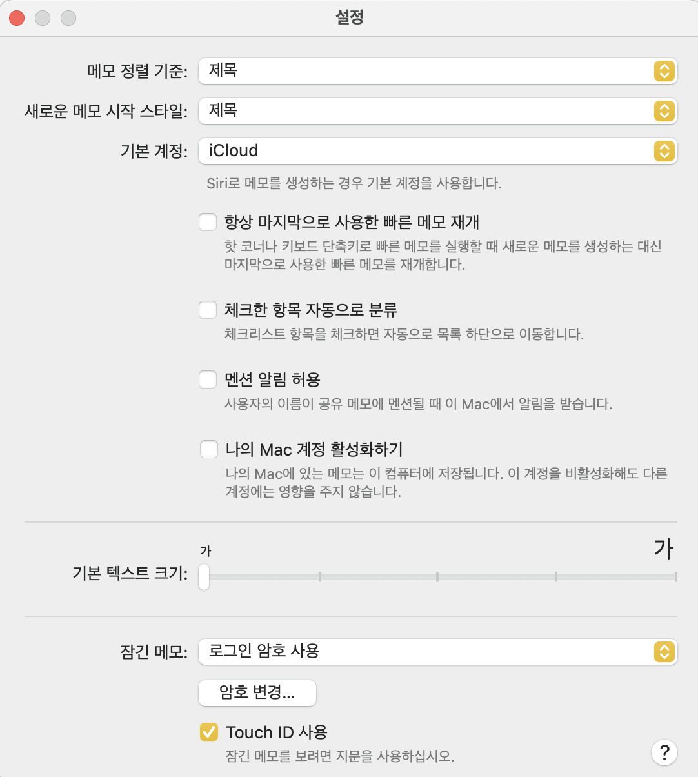Open the 메모 정렬 기준 dropdown
698x777 pixels.
[x=437, y=71]
